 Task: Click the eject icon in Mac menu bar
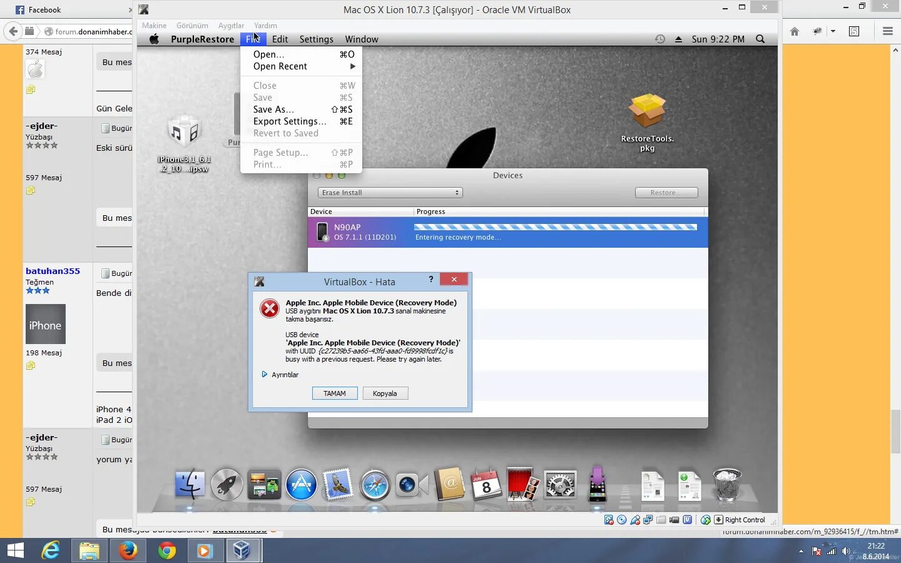click(x=678, y=39)
